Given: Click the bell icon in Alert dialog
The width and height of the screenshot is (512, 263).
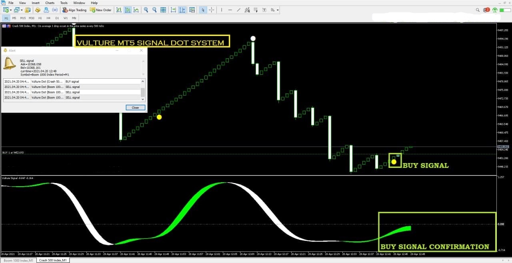Looking at the screenshot, I should 9,63.
